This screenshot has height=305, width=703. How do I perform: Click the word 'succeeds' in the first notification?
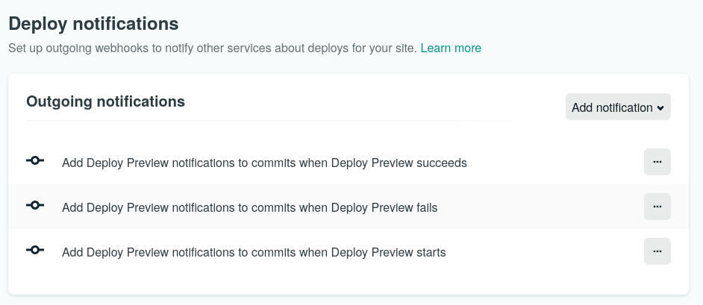[x=442, y=163]
